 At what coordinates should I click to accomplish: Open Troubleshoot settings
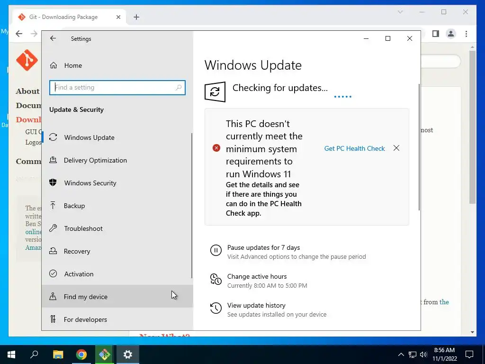117,228
